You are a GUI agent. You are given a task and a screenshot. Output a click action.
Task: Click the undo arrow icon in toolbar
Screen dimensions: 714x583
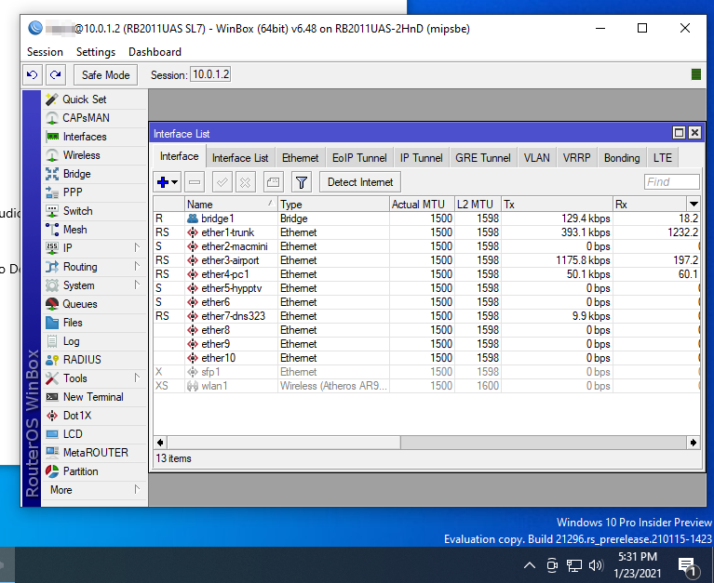33,75
